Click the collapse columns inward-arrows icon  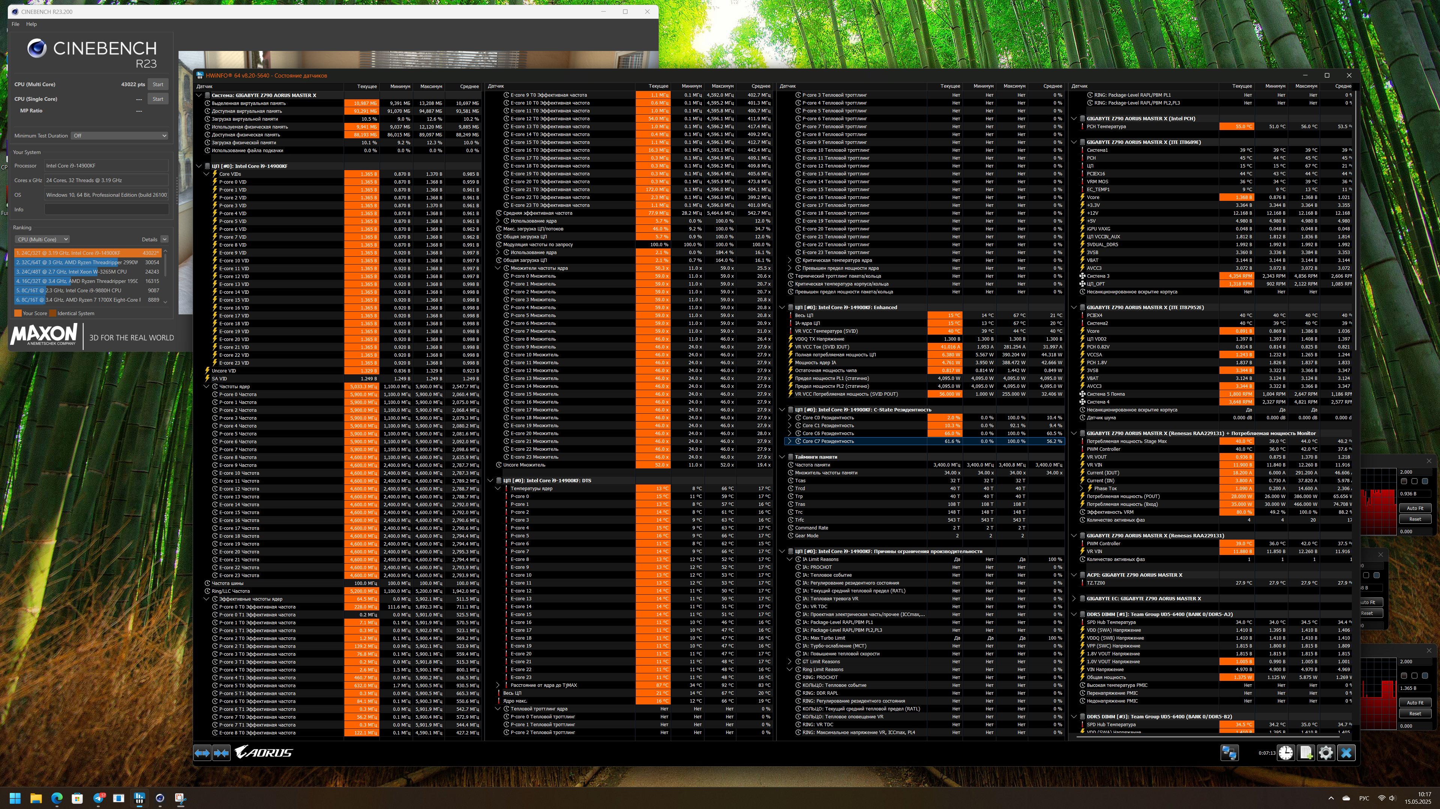pos(221,753)
